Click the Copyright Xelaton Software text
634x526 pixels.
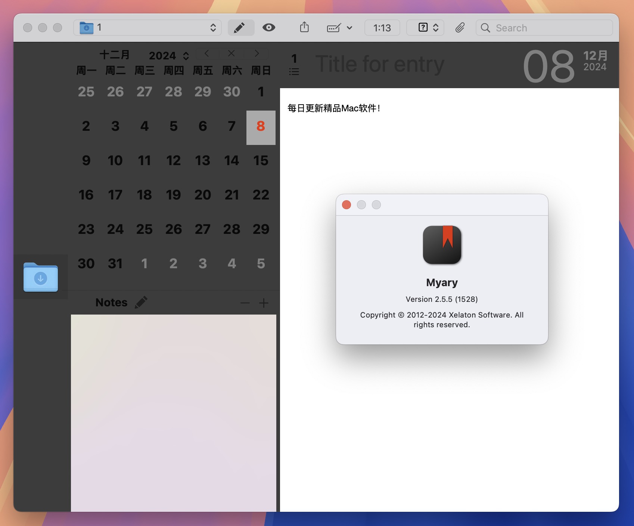click(442, 320)
